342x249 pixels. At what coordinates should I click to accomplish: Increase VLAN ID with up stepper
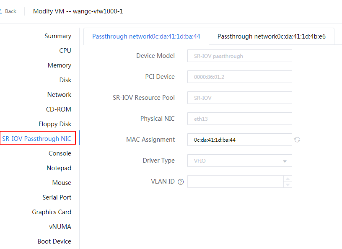point(288,179)
